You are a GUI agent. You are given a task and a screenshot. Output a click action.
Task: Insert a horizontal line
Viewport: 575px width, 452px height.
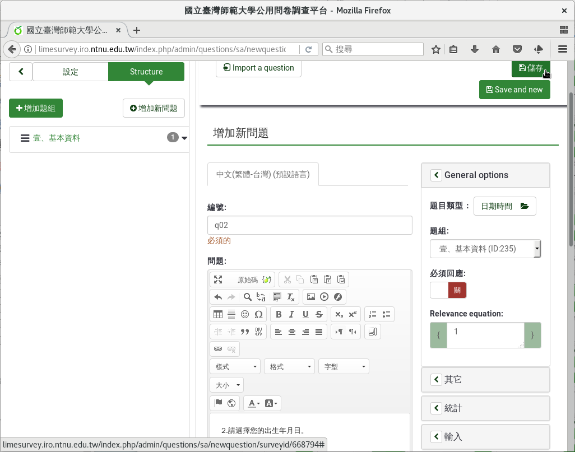coord(231,314)
